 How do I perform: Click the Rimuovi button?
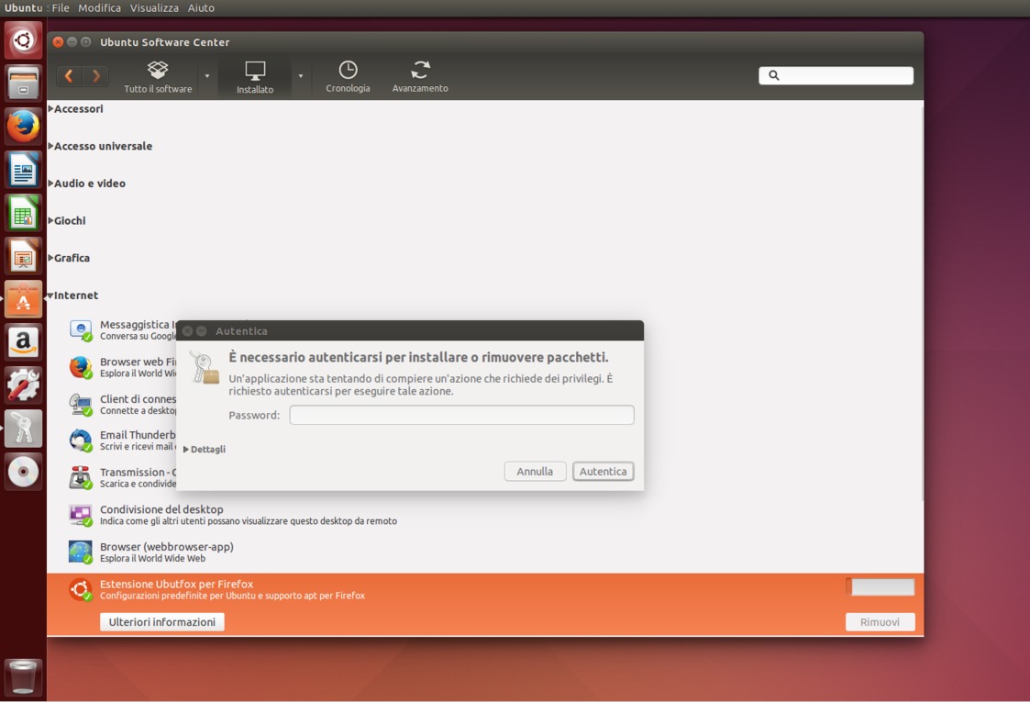(x=880, y=622)
